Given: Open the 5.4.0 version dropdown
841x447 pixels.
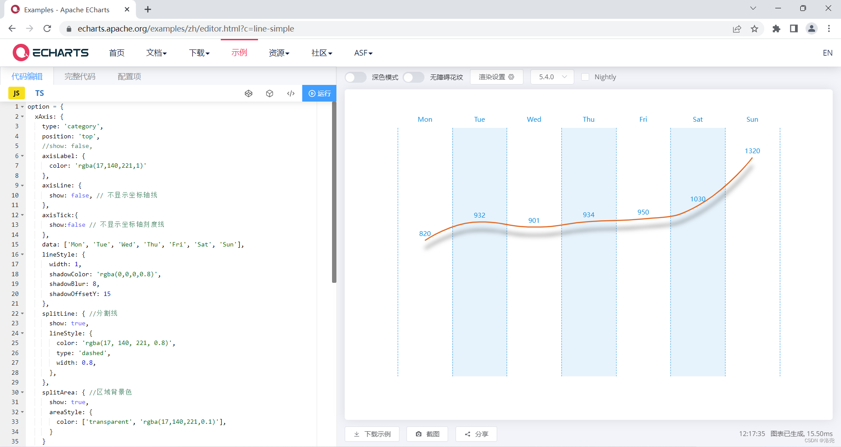Looking at the screenshot, I should point(552,77).
